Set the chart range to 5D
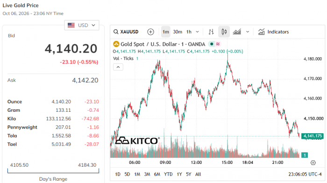Image resolution: width=327 pixels, height=183 pixels. (127, 174)
